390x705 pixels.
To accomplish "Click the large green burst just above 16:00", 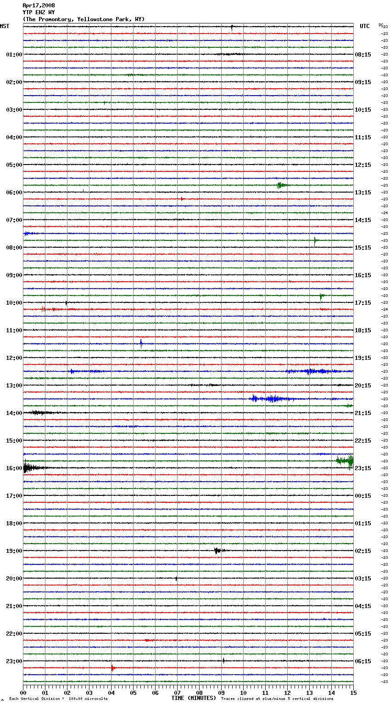I will tap(345, 461).
